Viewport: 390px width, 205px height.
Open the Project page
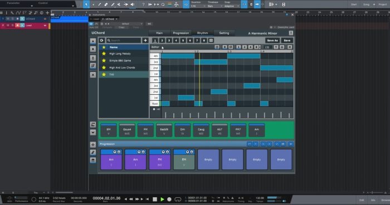383,4
